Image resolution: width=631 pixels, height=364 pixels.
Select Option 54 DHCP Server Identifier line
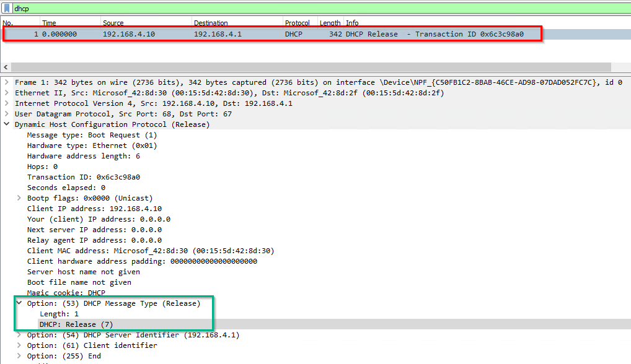pos(133,335)
